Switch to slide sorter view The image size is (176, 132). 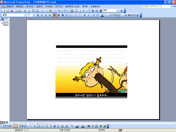click(4, 122)
